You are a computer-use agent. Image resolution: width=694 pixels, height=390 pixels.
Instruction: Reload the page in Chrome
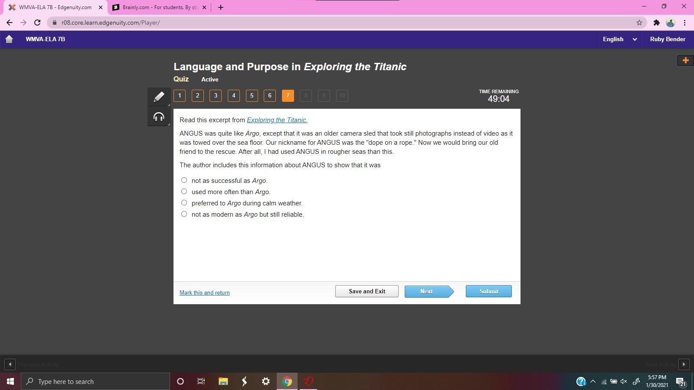point(37,23)
